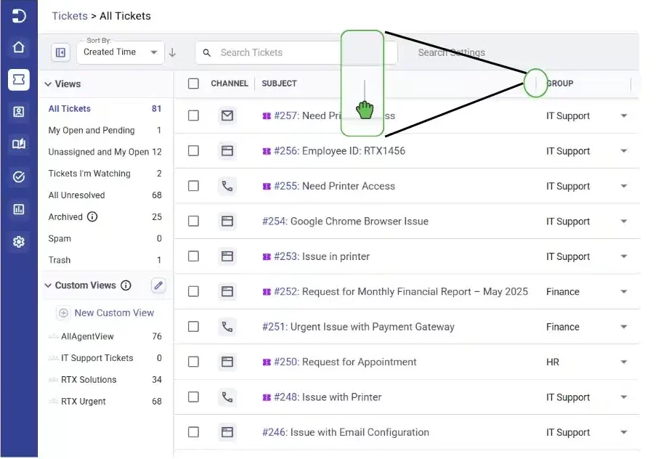Open ticket #256 Employee ID: RTX1456
The width and height of the screenshot is (661, 459).
click(339, 151)
